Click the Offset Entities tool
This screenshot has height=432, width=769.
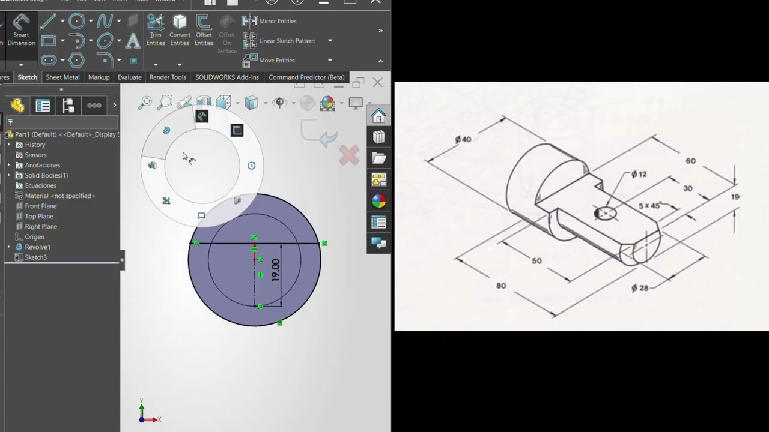pos(204,30)
